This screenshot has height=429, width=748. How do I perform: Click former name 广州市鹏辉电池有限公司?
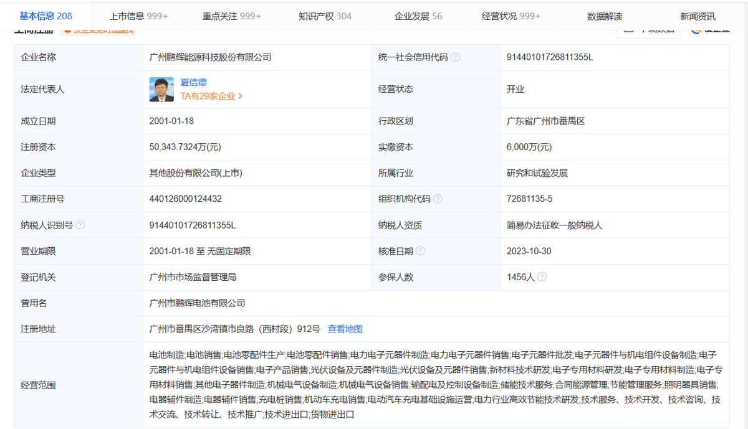[197, 303]
